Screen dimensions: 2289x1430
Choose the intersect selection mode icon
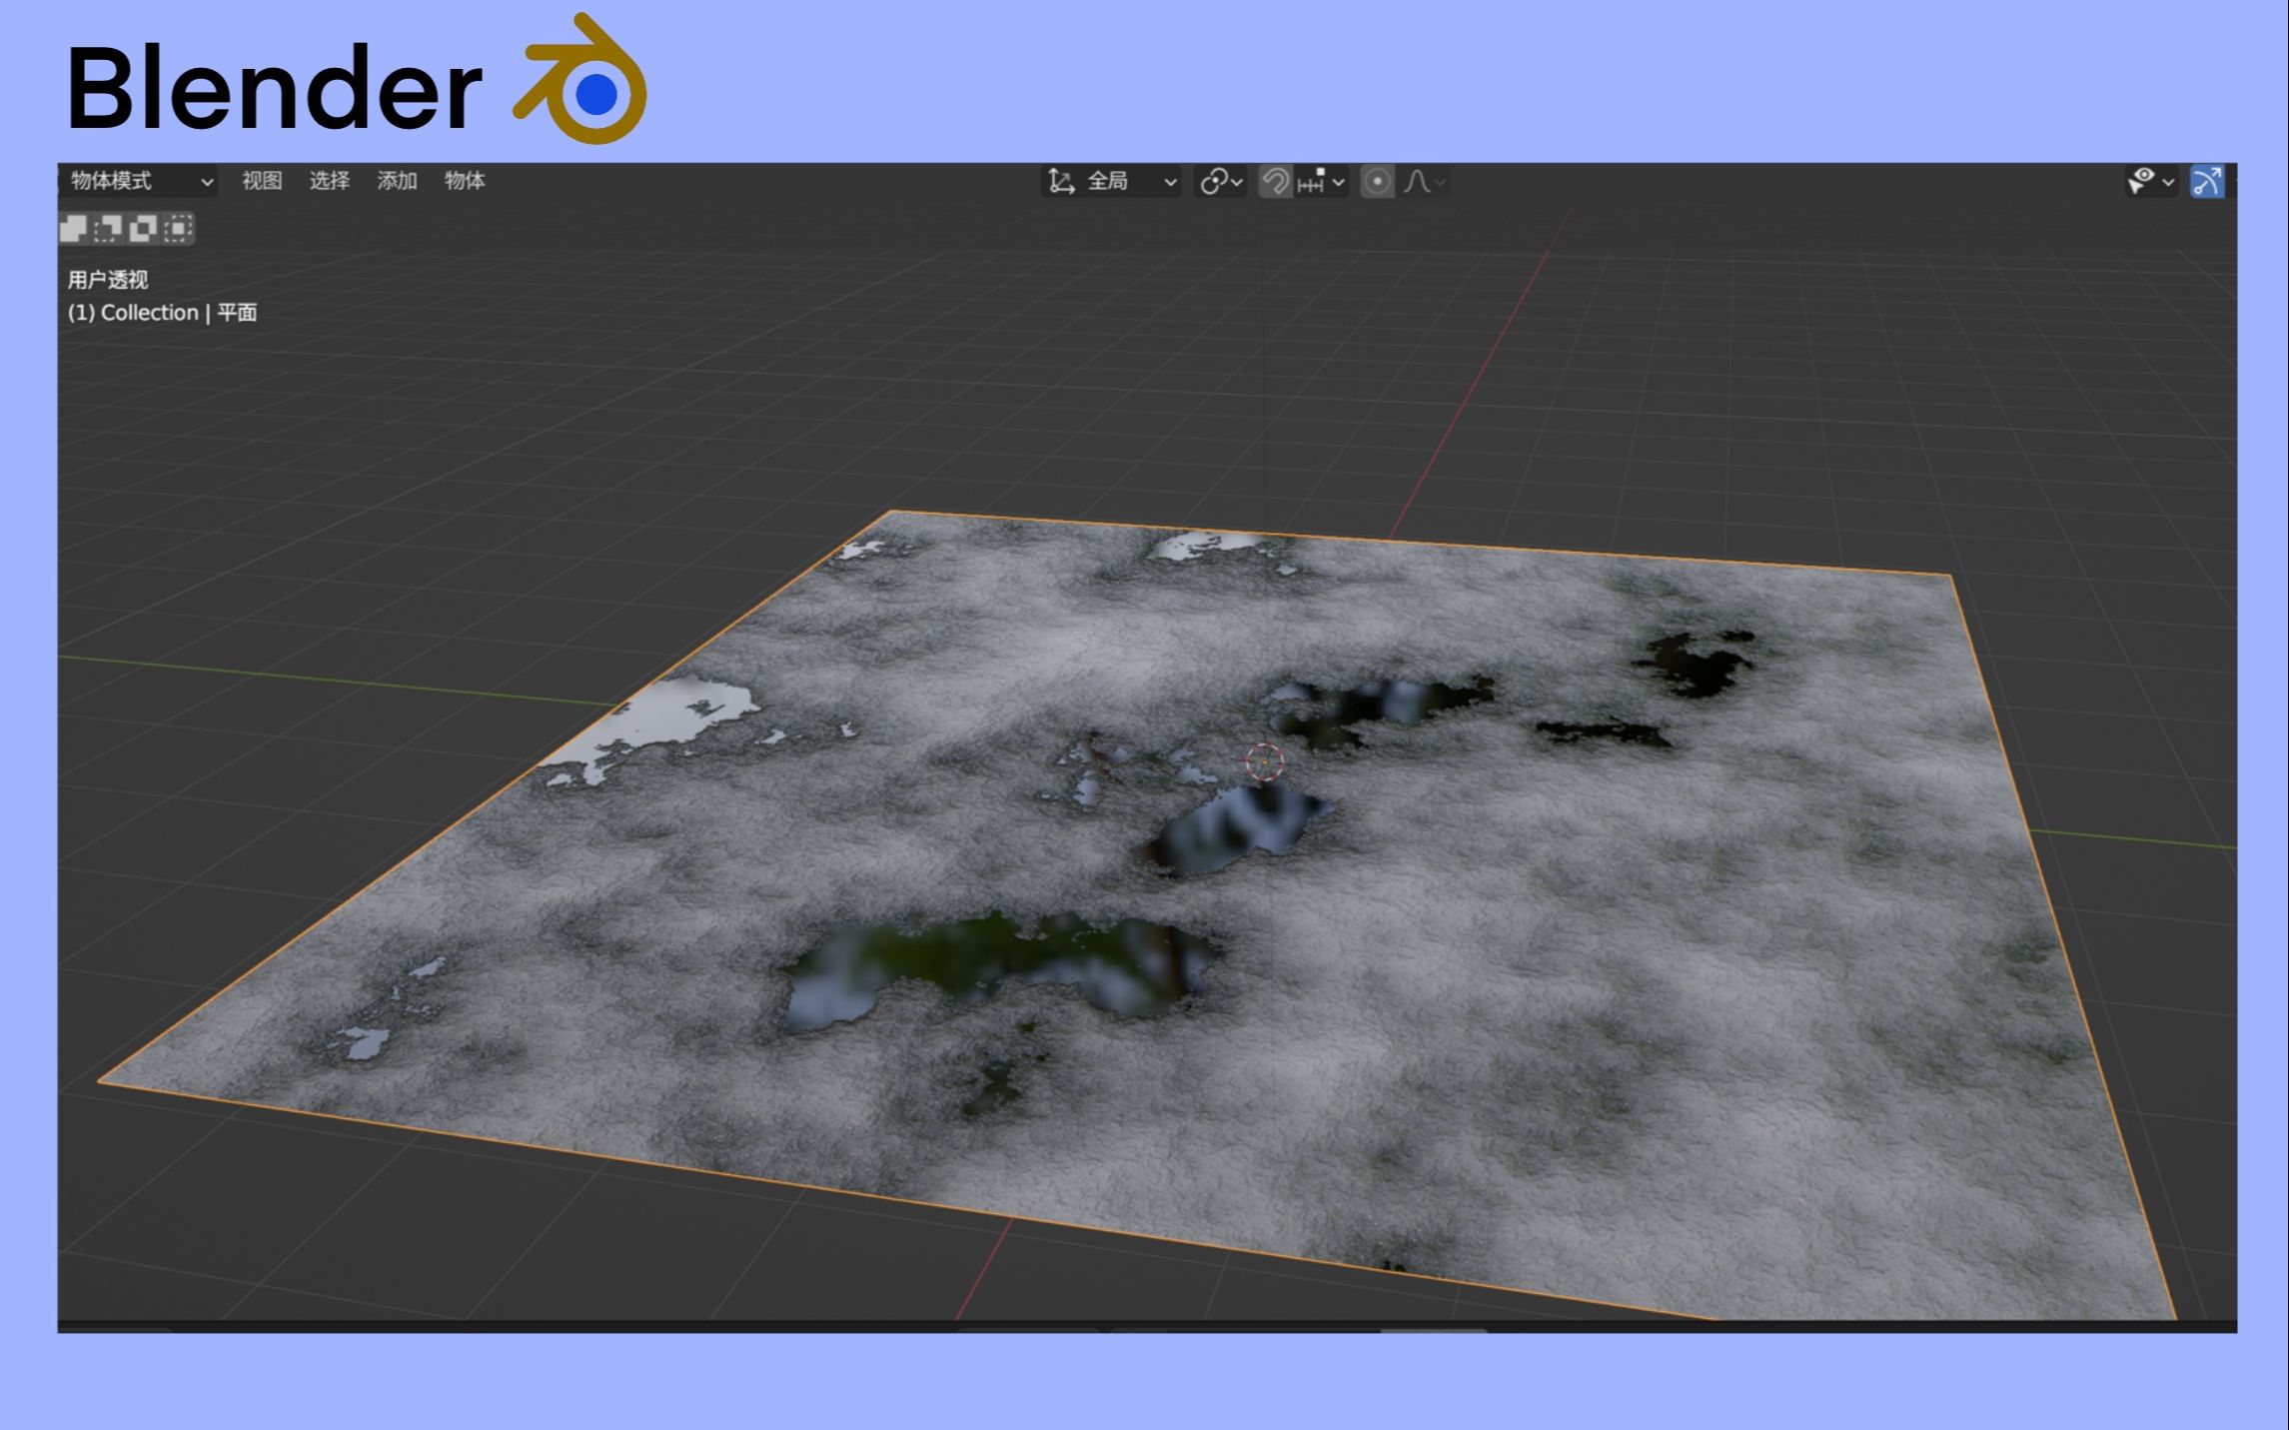pos(178,229)
